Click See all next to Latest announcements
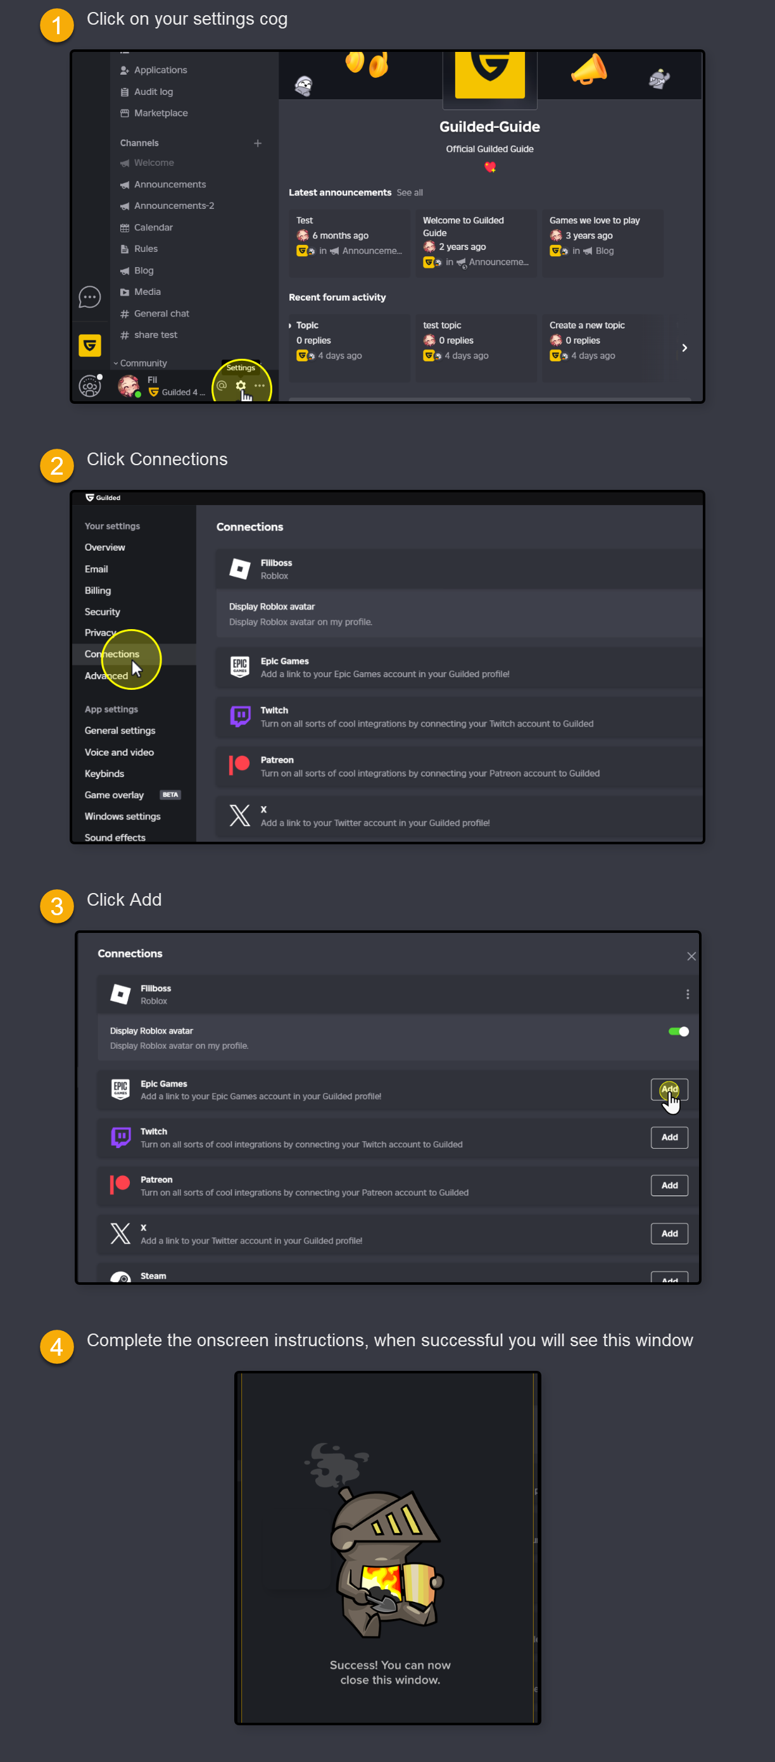Screen dimensions: 775x1762 410,193
